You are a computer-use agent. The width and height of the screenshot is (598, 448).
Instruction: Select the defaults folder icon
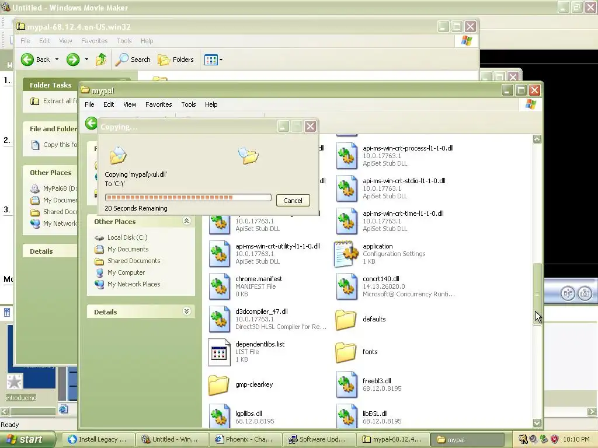click(346, 319)
